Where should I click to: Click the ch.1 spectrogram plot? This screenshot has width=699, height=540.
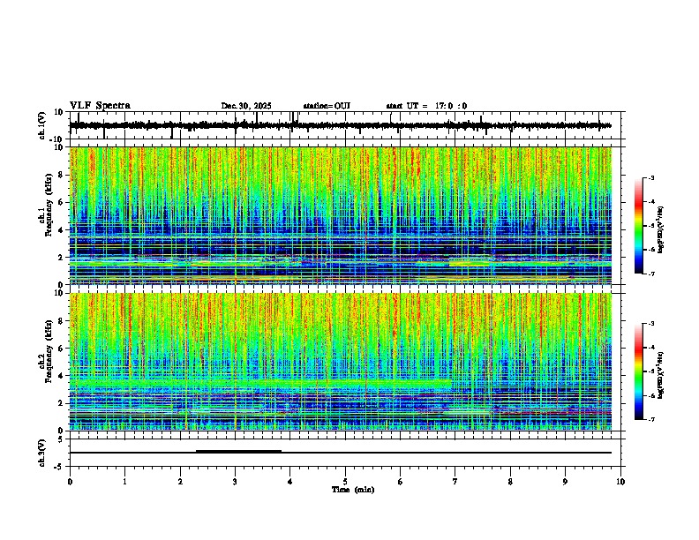340,215
